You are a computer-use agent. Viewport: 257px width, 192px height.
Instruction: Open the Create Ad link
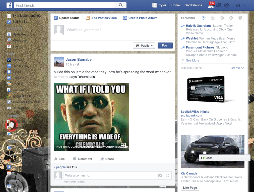237,68
